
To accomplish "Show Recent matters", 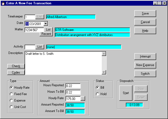I will click(x=46, y=34).
